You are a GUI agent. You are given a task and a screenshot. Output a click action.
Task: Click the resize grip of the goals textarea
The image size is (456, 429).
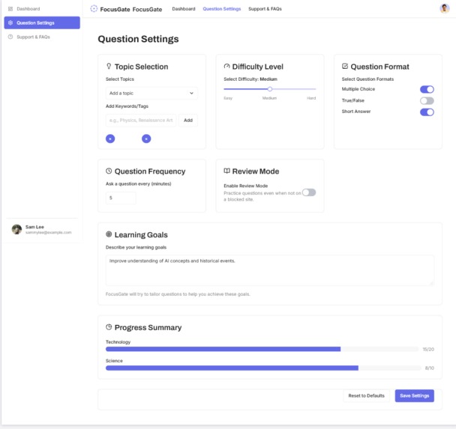[x=431, y=283]
